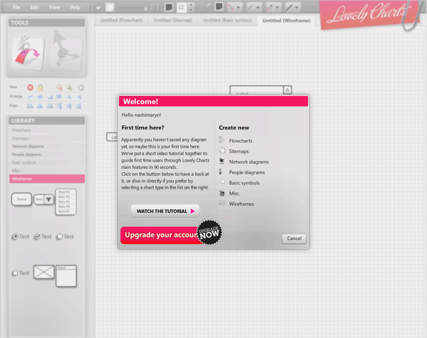Switch to the Untitled (Flowchart) tab
427x338 pixels.
click(x=122, y=20)
